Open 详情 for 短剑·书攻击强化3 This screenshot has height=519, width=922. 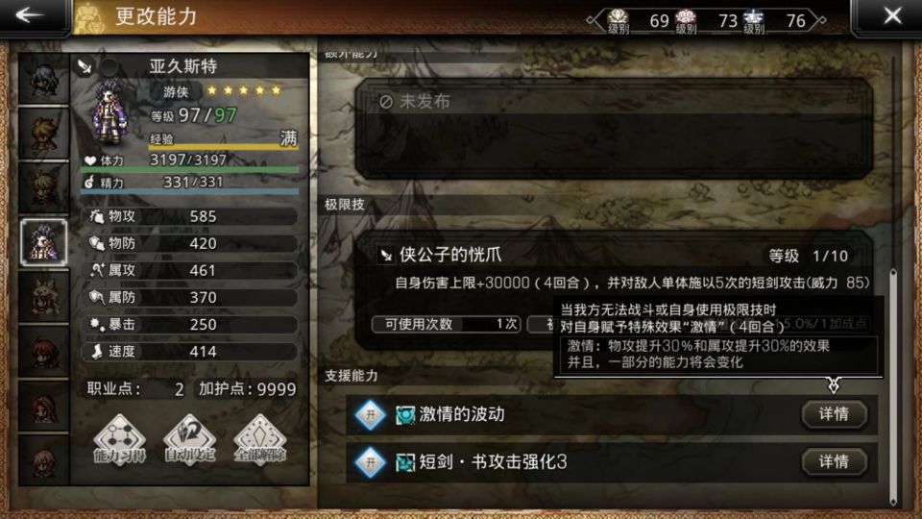click(834, 462)
